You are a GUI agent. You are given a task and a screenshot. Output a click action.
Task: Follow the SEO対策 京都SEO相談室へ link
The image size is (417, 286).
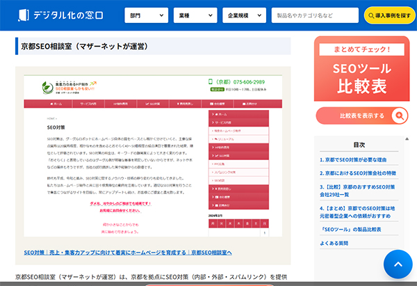(128, 252)
